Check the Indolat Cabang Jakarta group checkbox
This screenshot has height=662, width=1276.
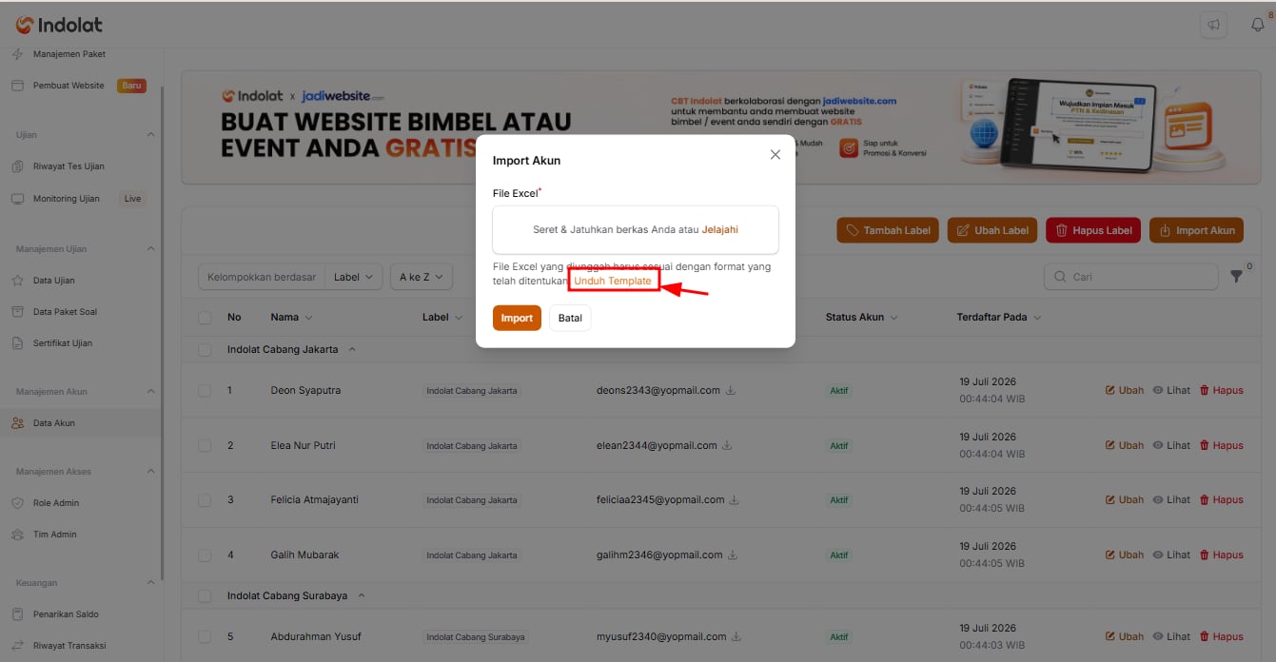click(x=205, y=350)
